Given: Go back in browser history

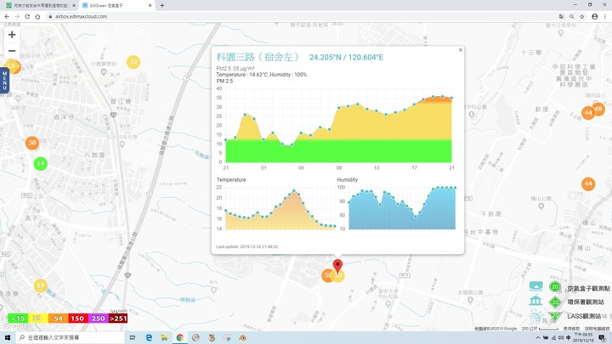Looking at the screenshot, I should pos(7,16).
